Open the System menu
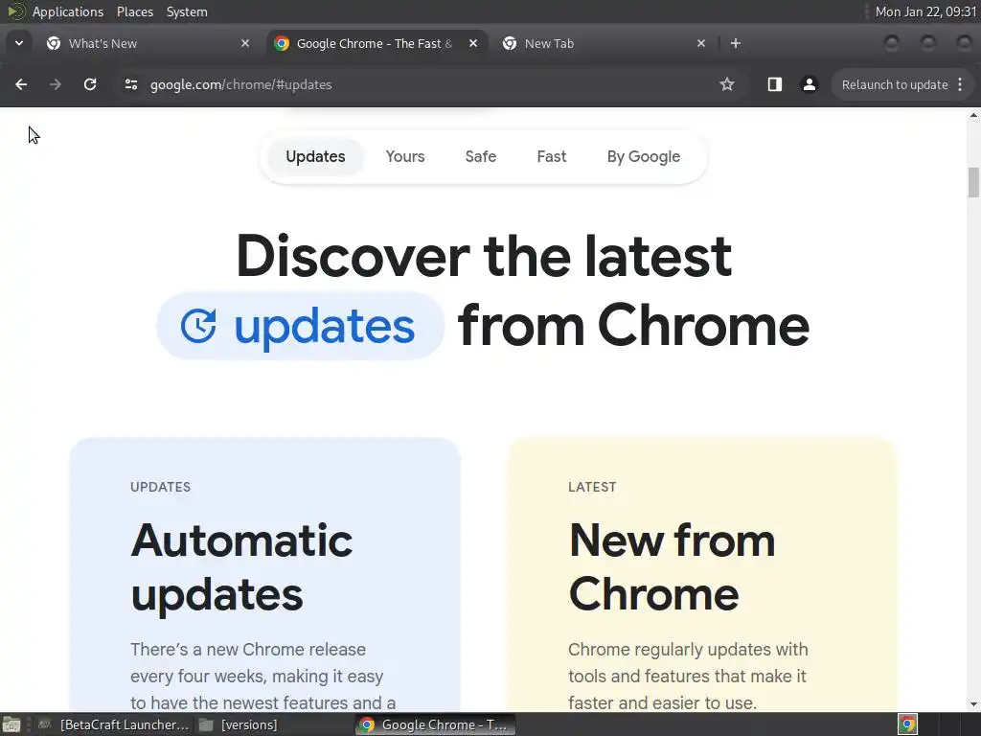 tap(187, 11)
